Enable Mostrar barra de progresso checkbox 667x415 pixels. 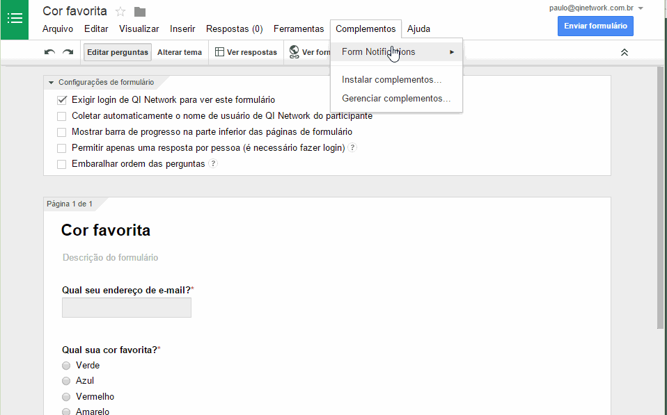pos(62,132)
